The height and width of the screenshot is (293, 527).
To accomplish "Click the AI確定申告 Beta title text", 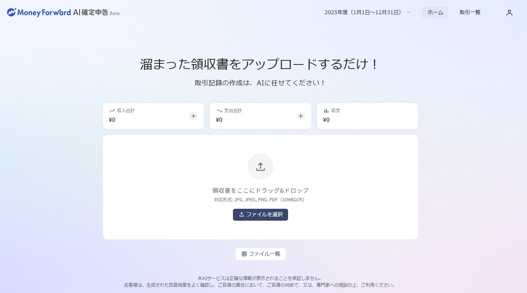I will click(x=96, y=12).
